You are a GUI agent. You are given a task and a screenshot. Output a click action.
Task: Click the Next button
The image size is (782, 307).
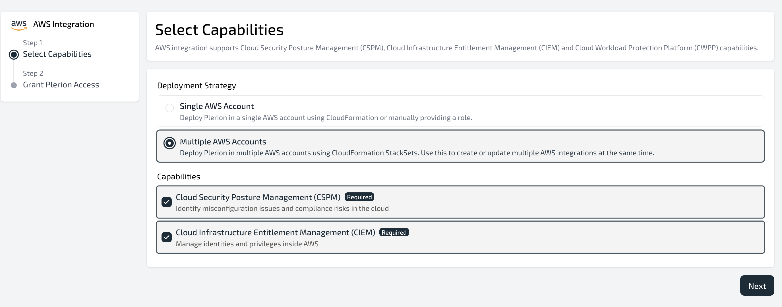point(757,285)
